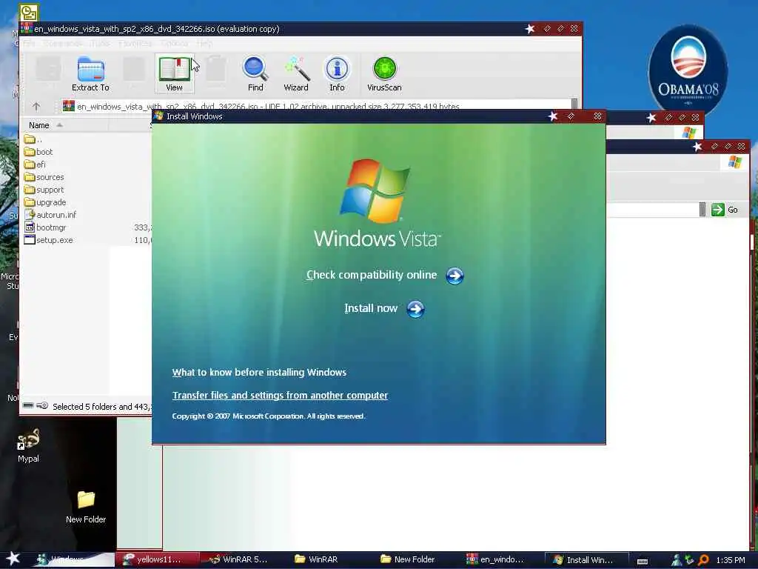Click Transfer files and settings from another computer
The width and height of the screenshot is (758, 569).
click(280, 396)
